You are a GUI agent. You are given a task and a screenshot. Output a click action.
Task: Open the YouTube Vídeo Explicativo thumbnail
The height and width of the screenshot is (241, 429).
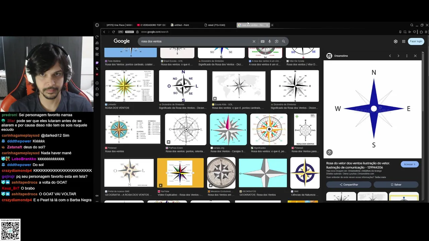pyautogui.click(x=180, y=173)
